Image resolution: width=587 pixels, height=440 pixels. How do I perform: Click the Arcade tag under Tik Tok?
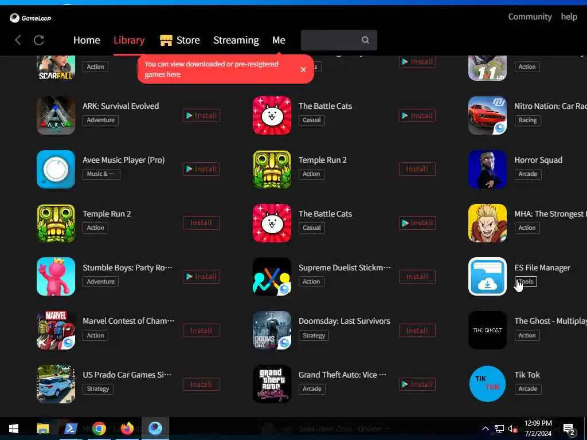(528, 389)
